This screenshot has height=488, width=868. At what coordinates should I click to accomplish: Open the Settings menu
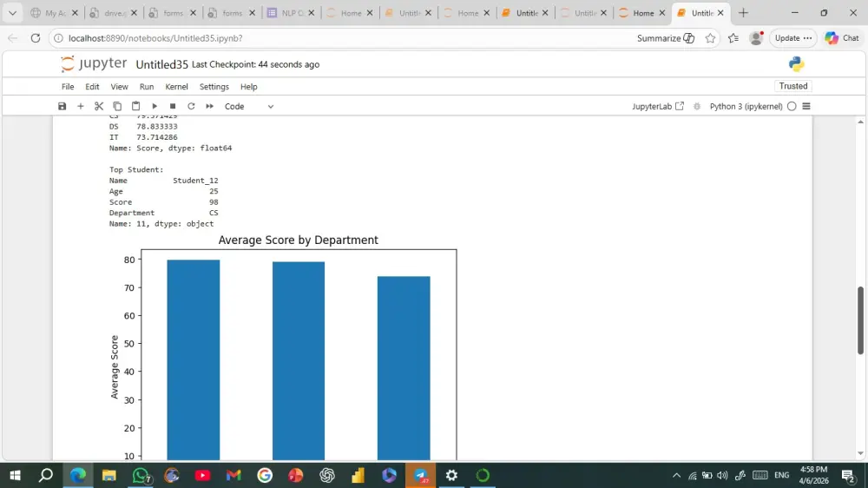214,87
